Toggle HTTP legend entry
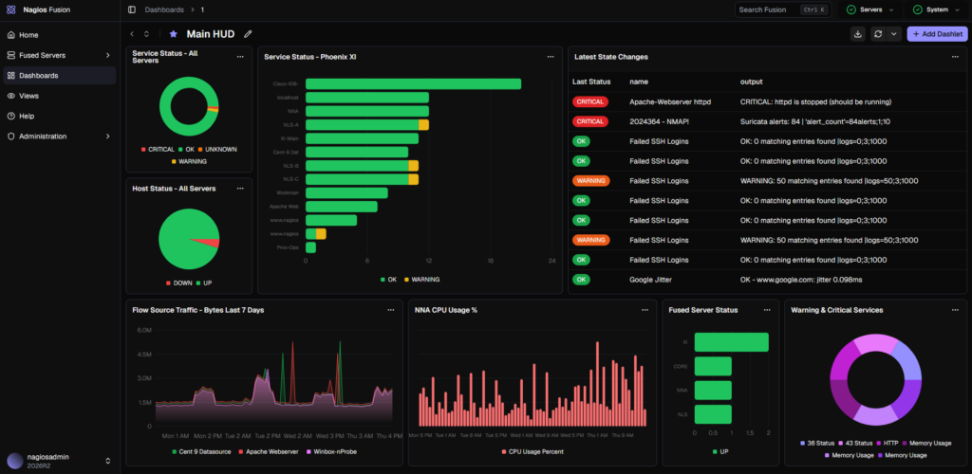Viewport: 972px width, 474px height. [x=888, y=443]
